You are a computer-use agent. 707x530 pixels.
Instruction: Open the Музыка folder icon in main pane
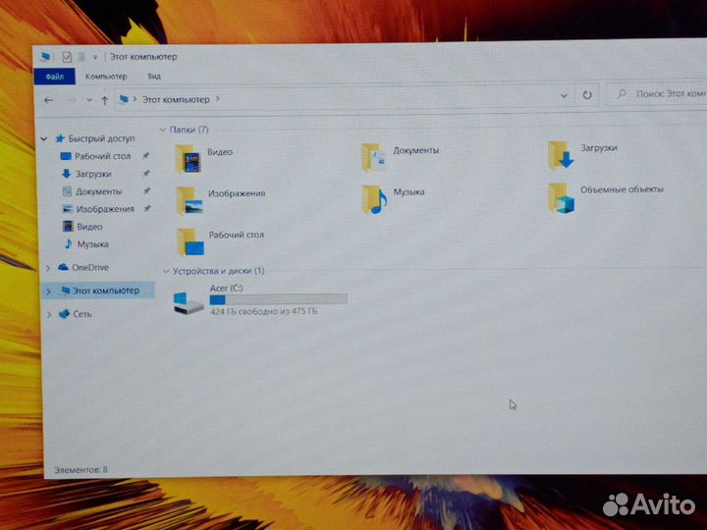point(374,198)
